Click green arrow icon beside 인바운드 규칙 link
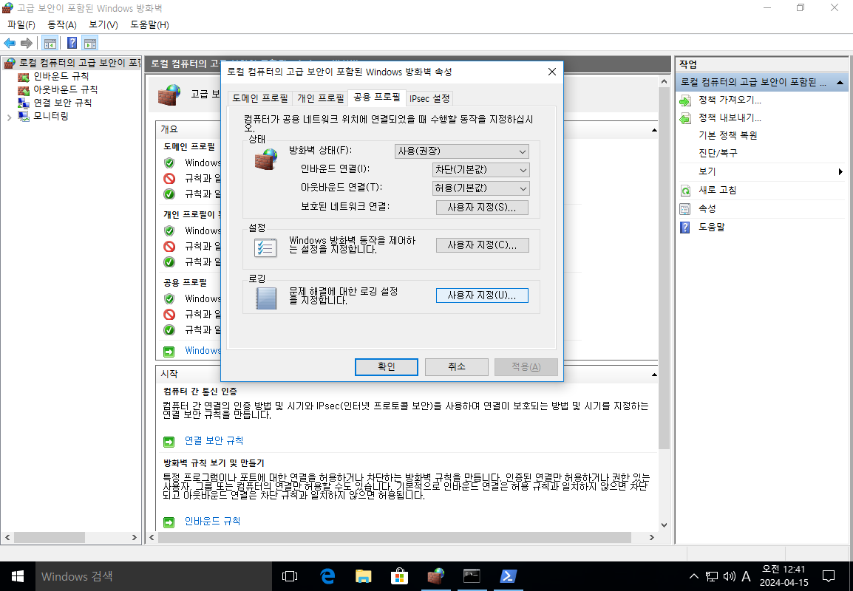The image size is (853, 591). (x=169, y=522)
